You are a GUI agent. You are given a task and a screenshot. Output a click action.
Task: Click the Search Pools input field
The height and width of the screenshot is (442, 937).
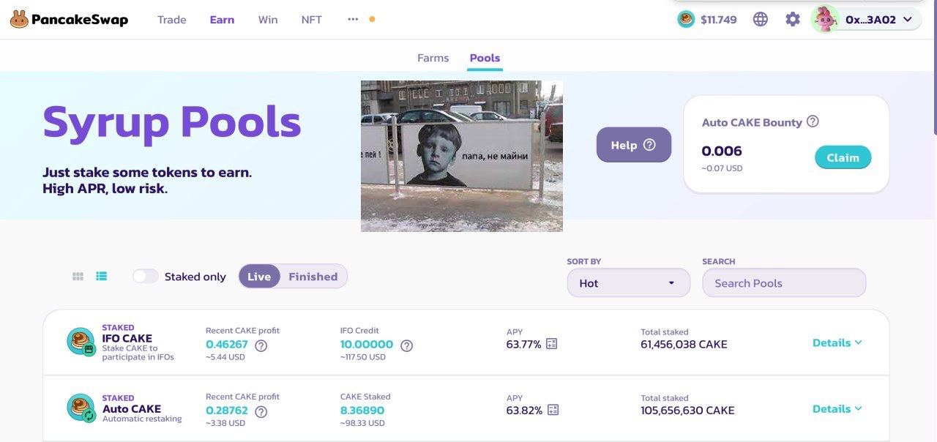pyautogui.click(x=784, y=283)
